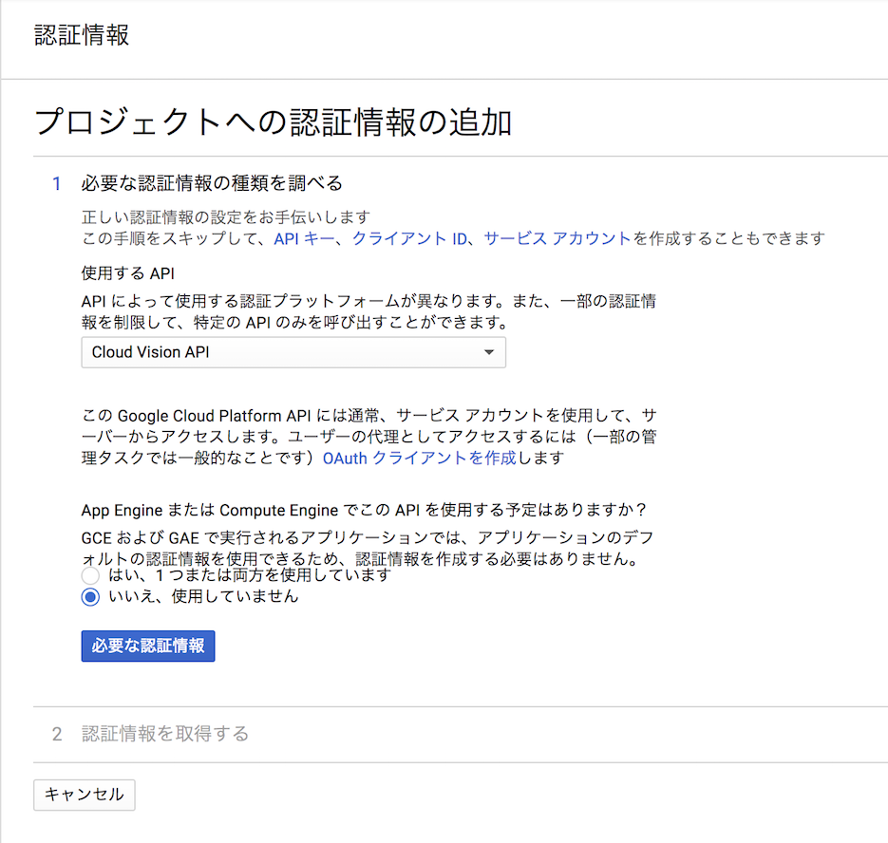Click the step number 1 indicator
The image size is (888, 843).
point(56,181)
